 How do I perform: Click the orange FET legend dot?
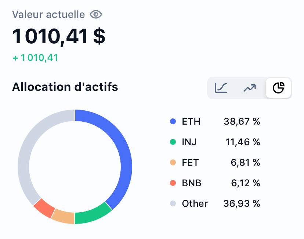(x=173, y=162)
